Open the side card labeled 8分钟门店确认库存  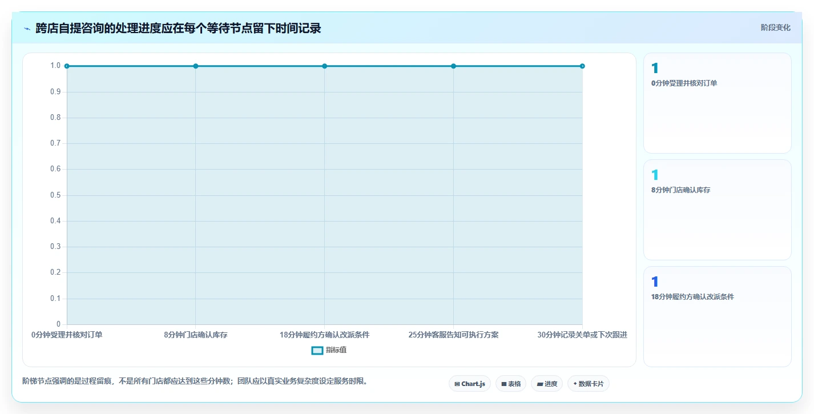coord(718,210)
